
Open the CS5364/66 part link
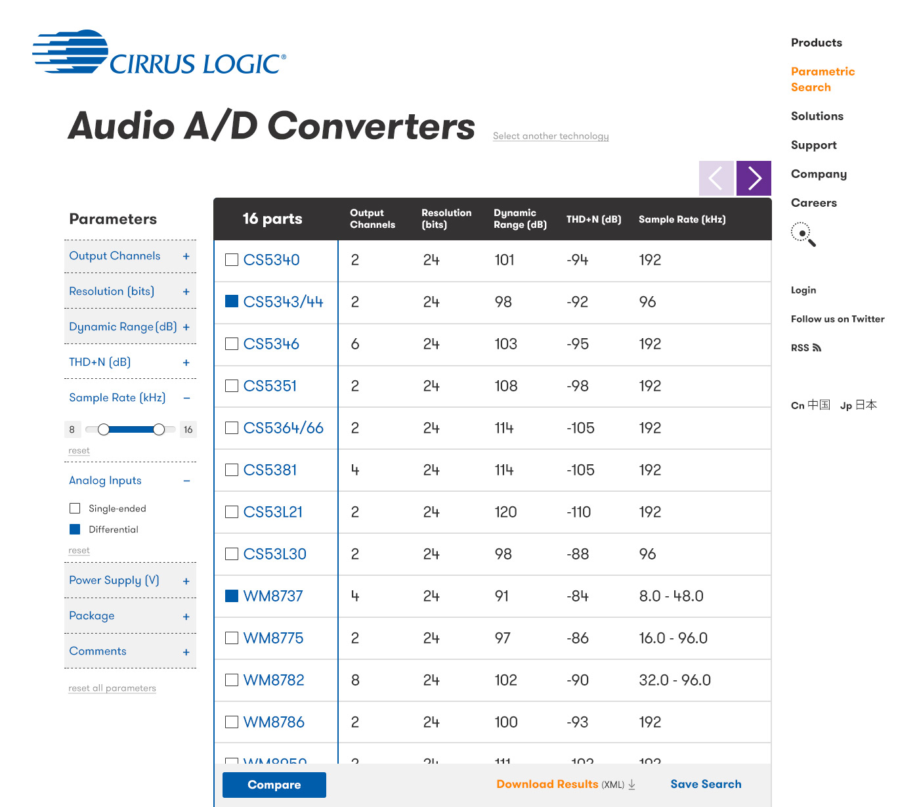284,428
